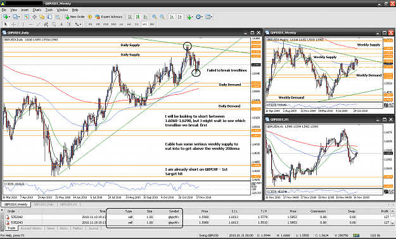Screen dimensions: 396x239
Task: Open the Charts menu
Action: (x=37, y=10)
